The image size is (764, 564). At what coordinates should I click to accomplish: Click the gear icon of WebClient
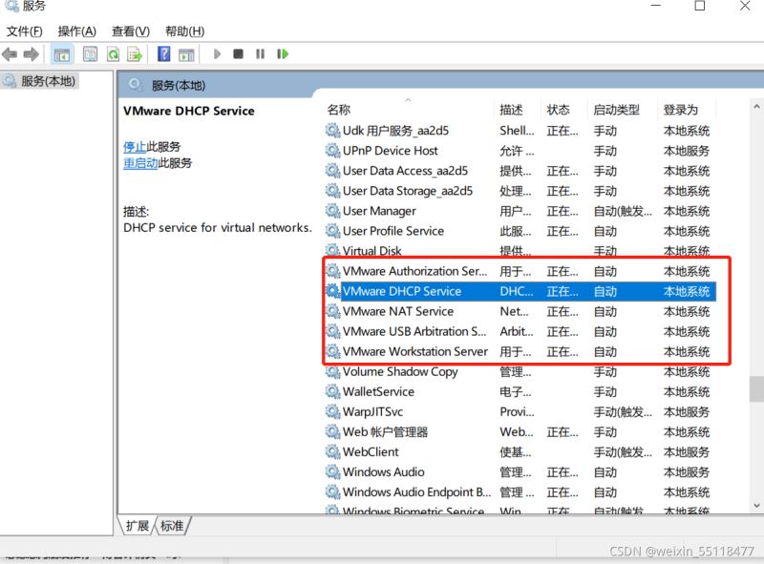(x=332, y=452)
